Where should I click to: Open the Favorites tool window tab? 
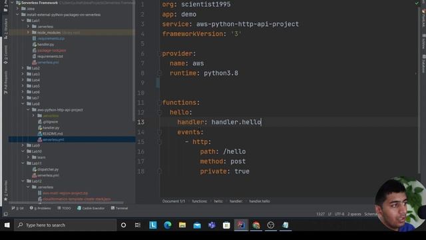coord(6,191)
